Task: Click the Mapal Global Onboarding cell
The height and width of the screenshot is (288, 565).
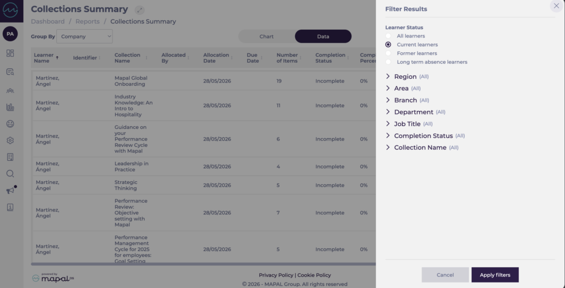Action: [x=131, y=81]
